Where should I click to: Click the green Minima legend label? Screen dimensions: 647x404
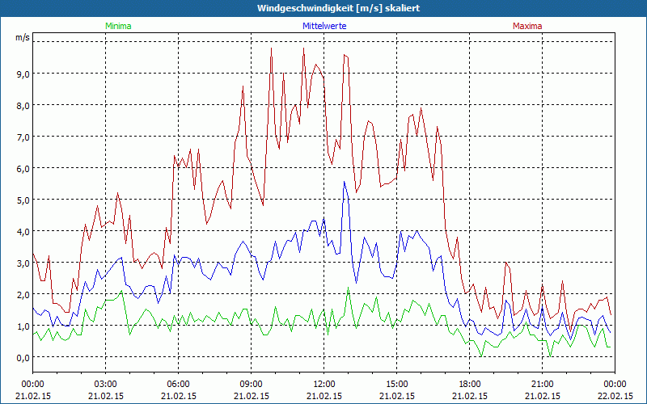point(118,26)
